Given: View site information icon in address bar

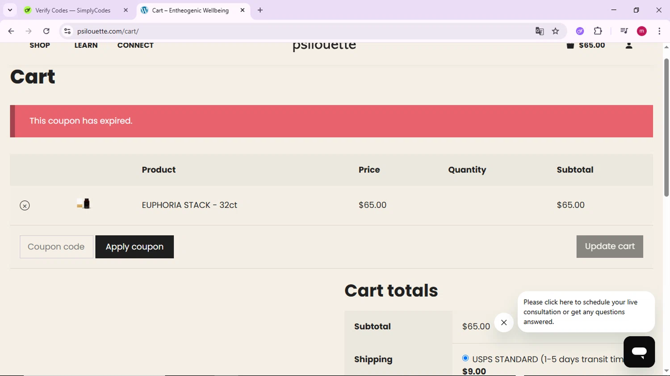Looking at the screenshot, I should [67, 31].
